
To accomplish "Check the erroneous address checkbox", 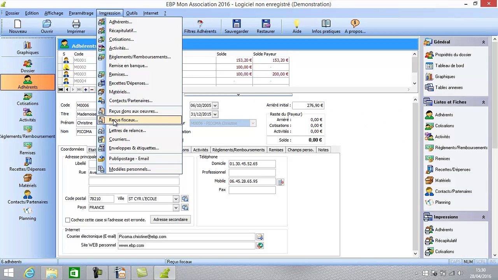I will (68, 220).
